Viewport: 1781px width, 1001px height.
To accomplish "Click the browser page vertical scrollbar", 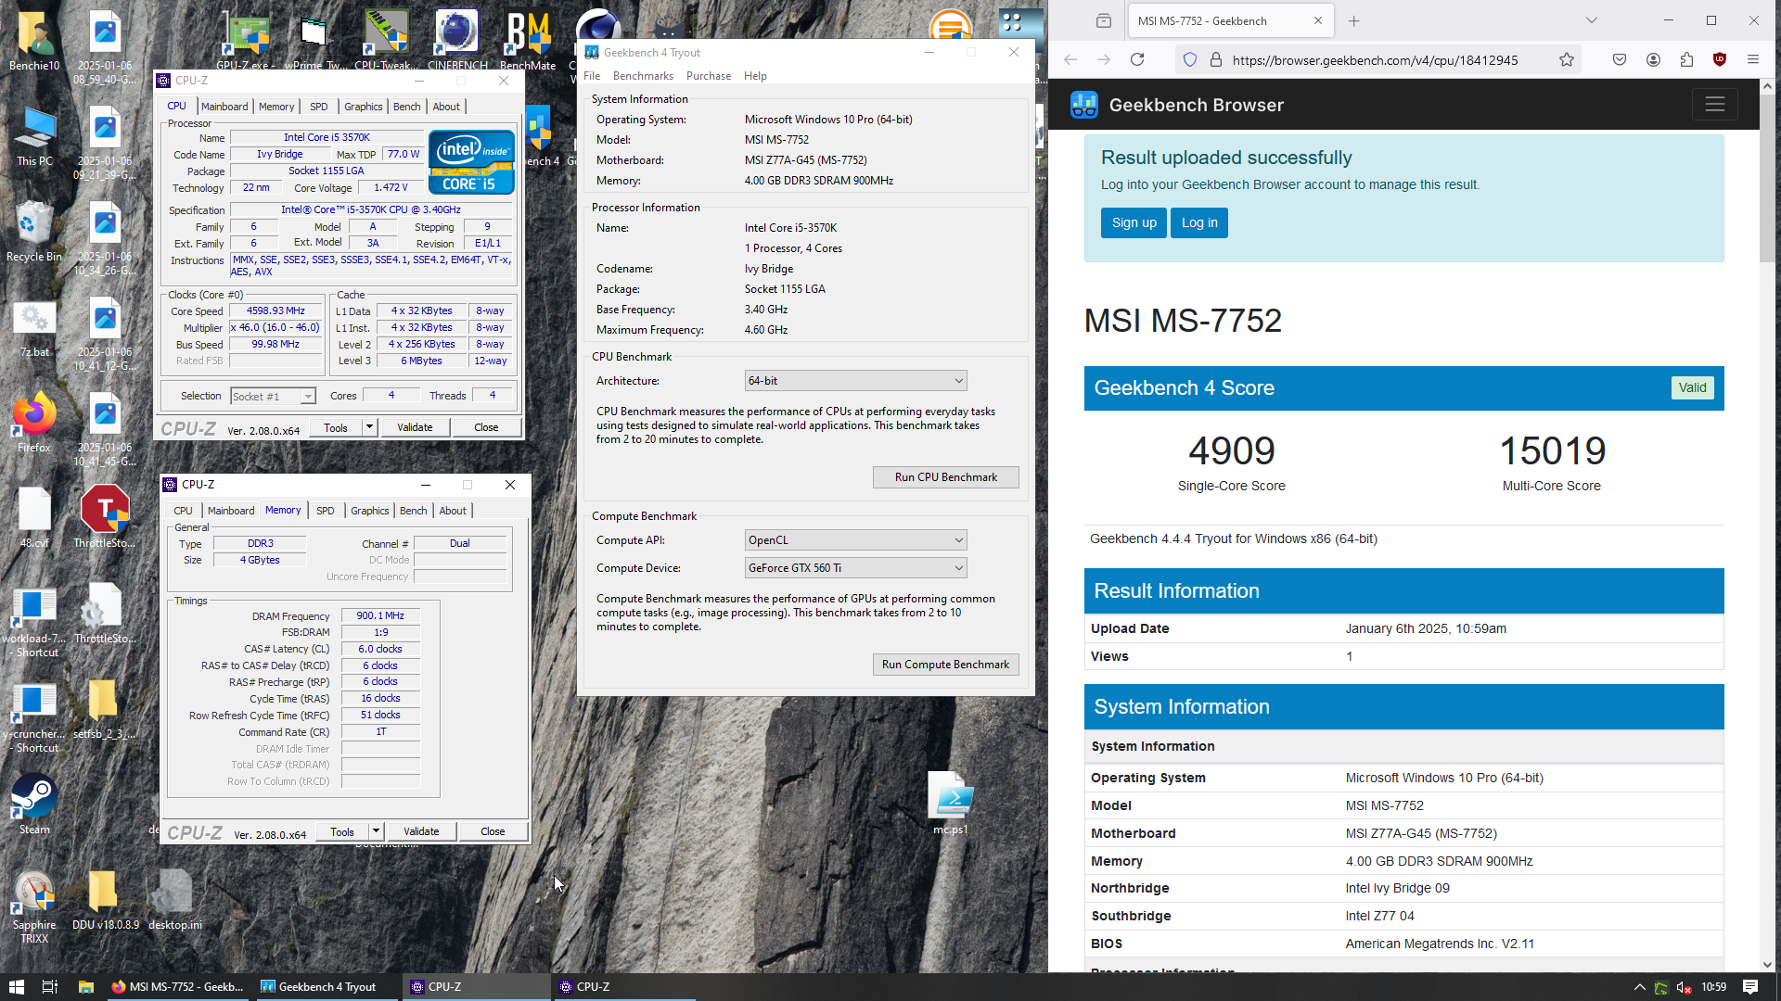I will coord(1767,176).
